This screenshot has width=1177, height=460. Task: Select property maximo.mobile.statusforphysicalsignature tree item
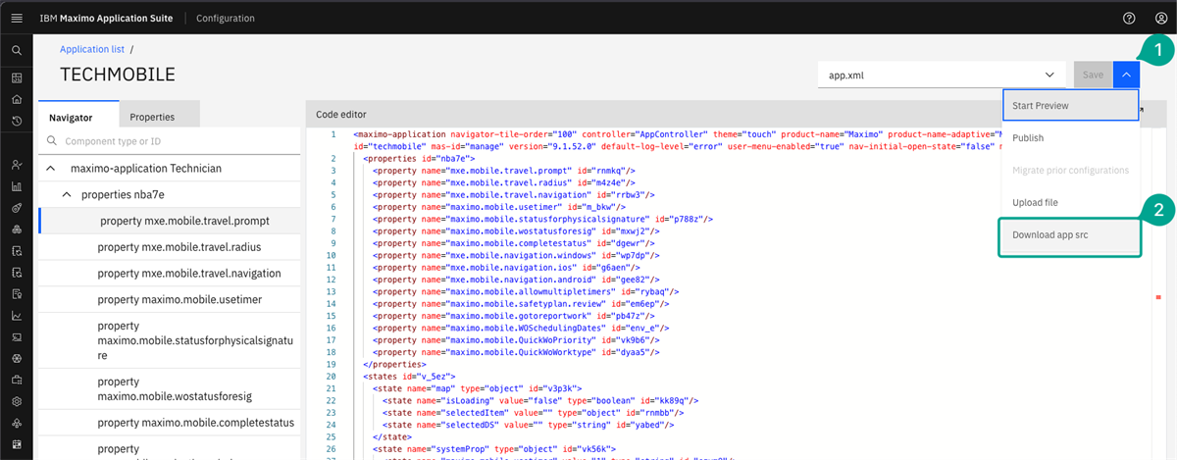click(169, 339)
